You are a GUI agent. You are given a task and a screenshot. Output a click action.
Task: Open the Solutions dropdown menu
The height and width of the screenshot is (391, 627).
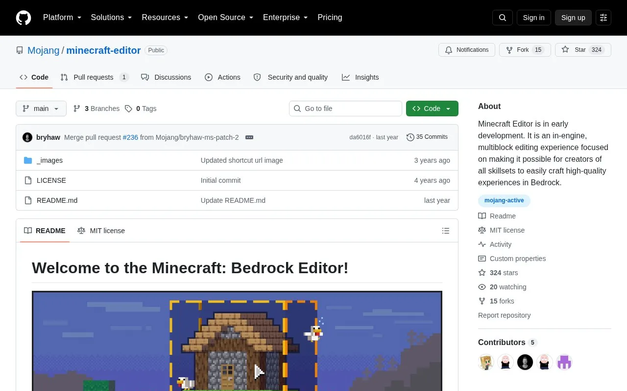[x=111, y=17]
